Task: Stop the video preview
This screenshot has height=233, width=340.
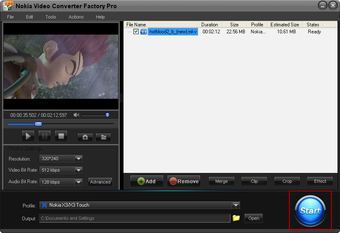Action: [x=61, y=136]
